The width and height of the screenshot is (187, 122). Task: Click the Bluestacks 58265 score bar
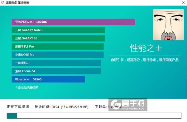[x=48, y=79]
